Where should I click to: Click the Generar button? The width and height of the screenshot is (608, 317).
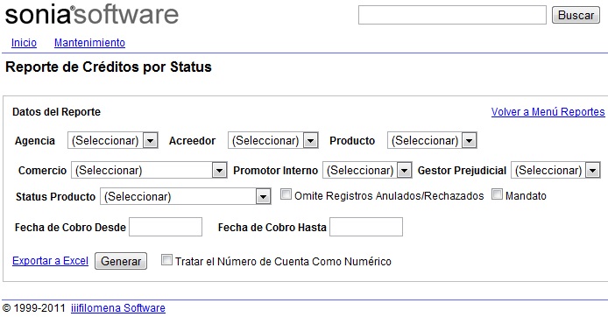121,261
